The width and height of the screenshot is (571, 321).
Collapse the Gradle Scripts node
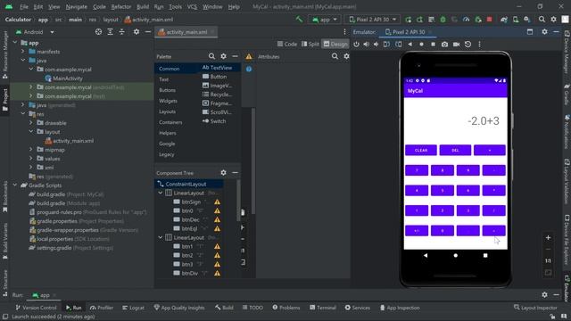click(15, 185)
